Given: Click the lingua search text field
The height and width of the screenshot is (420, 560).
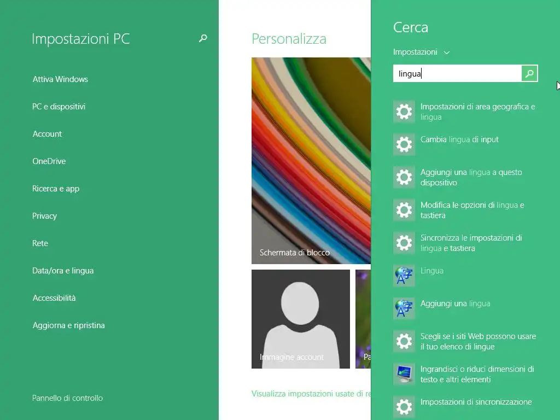Looking at the screenshot, I should click(457, 74).
